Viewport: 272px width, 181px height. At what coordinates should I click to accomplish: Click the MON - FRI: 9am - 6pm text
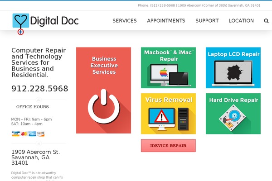31,119
